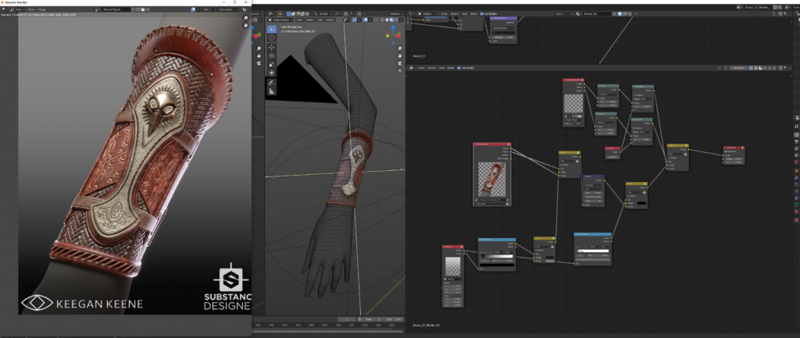Choose the Move tool in viewport toolbar
The image size is (800, 338).
(272, 47)
